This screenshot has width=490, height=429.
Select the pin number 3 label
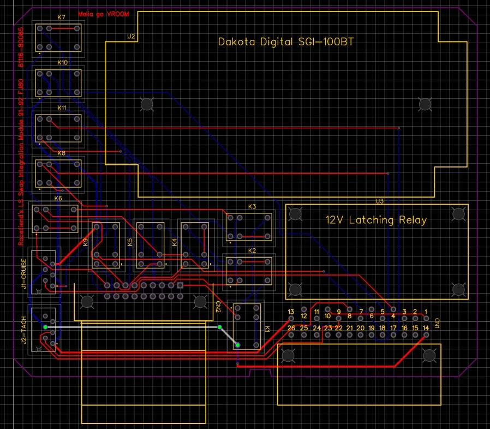pos(404,312)
